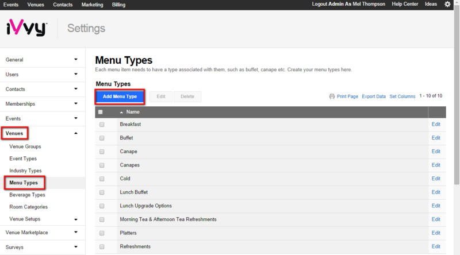Edit the Canapes menu type
Screen dimensions: 460x255
coord(436,165)
